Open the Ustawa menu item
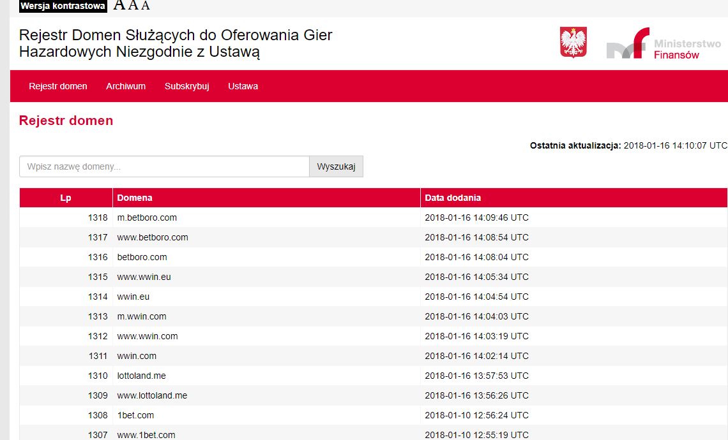The image size is (728, 440). 243,86
